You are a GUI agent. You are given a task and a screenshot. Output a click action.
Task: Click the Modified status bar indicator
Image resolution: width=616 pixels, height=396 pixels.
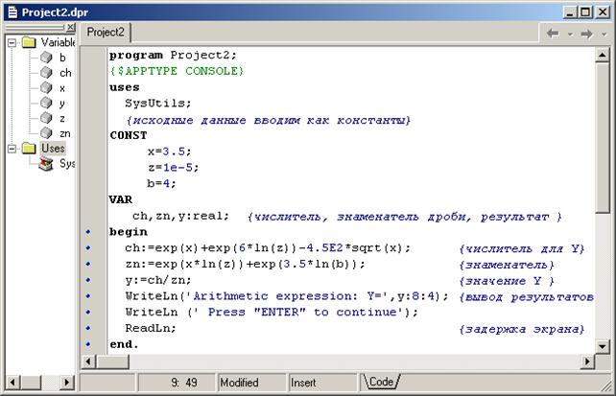[251, 383]
